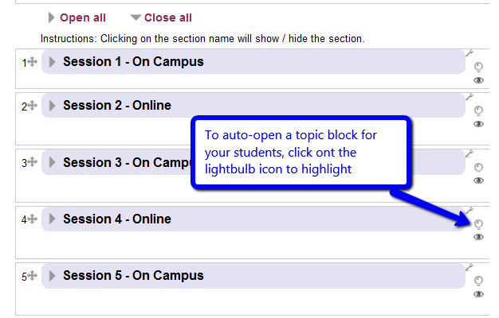Highlight Session 5 via lightbulb icon
This screenshot has height=318, width=499.
478,281
